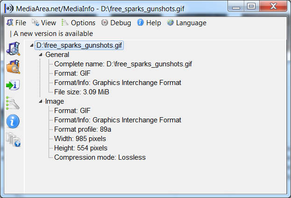
Task: Select 'Compression mode: Lossless' row
Action: click(100, 157)
